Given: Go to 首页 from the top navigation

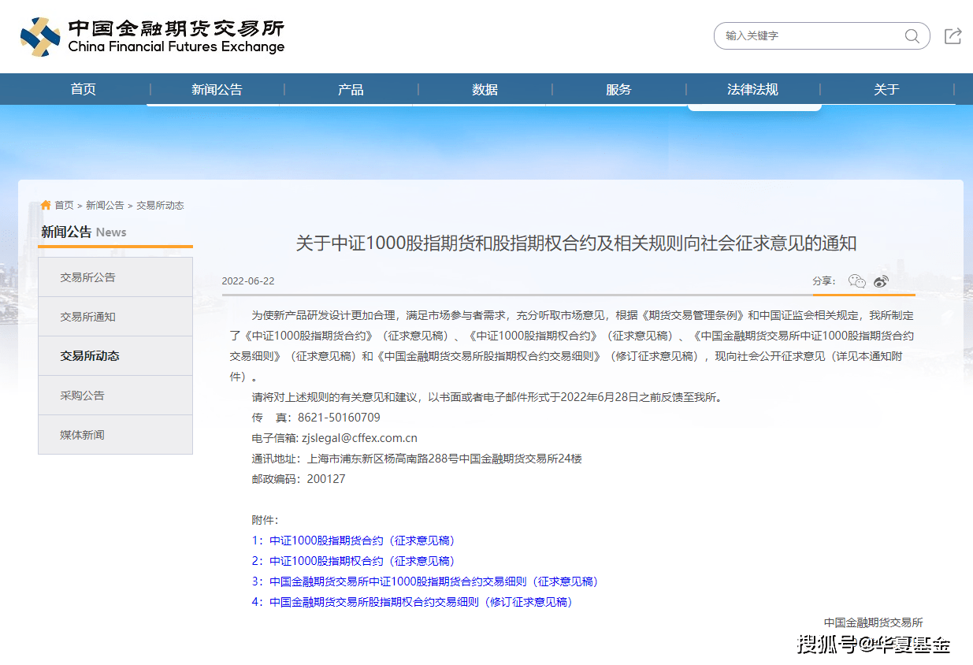Looking at the screenshot, I should pos(83,88).
